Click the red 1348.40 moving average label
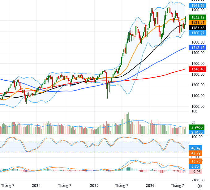The width and height of the screenshot is (210, 190). pyautogui.click(x=198, y=69)
